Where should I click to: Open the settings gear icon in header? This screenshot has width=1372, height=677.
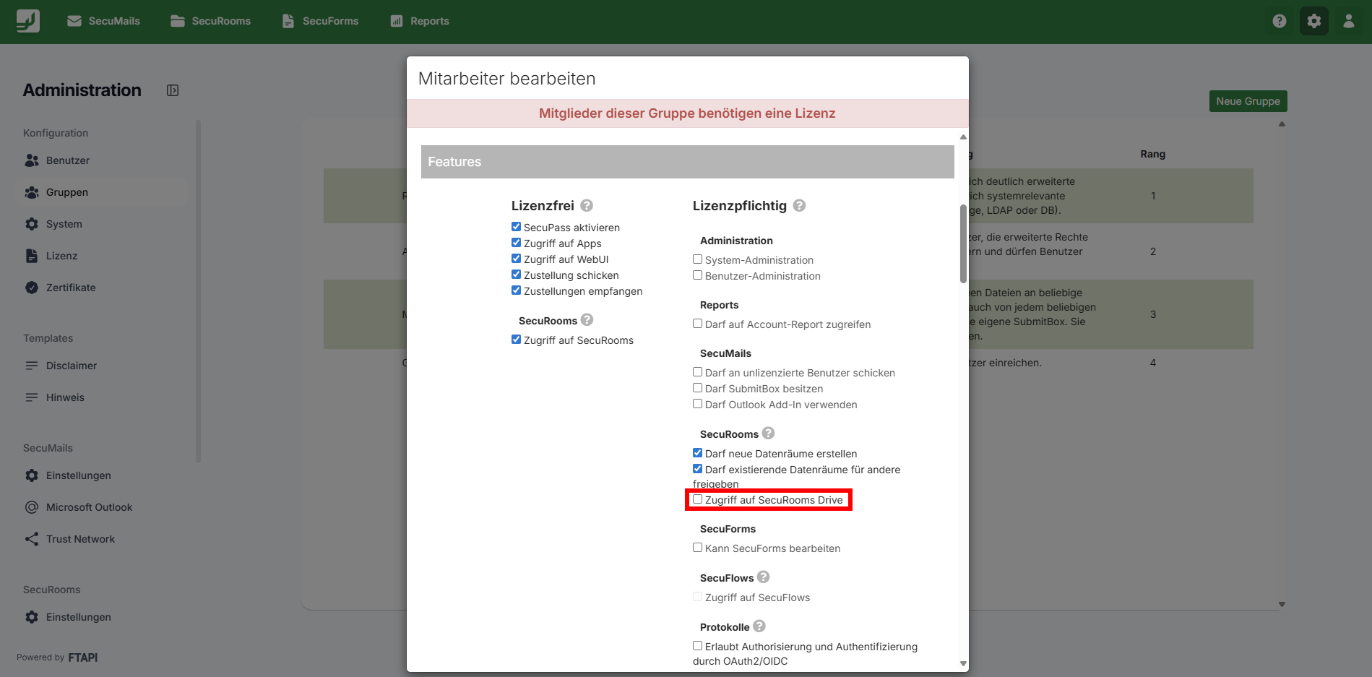[x=1313, y=21]
